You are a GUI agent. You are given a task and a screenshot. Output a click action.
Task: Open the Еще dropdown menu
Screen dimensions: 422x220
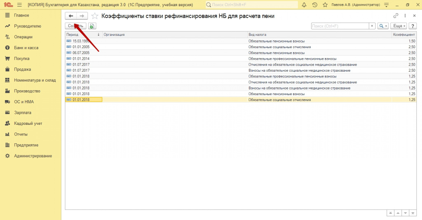tap(399, 26)
